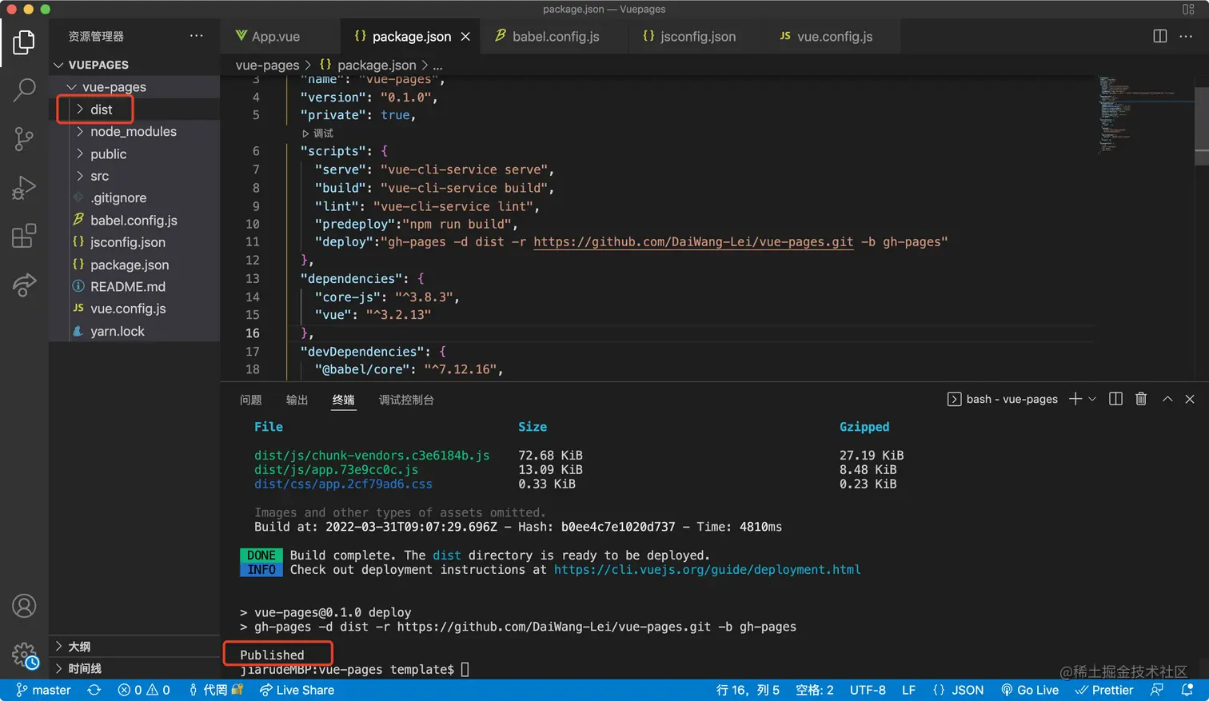This screenshot has height=701, width=1209.
Task: Split the editor to the right
Action: click(x=1159, y=36)
